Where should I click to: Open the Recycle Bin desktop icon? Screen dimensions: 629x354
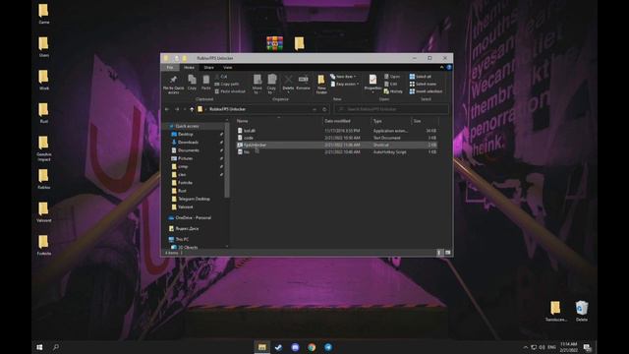[581, 311]
